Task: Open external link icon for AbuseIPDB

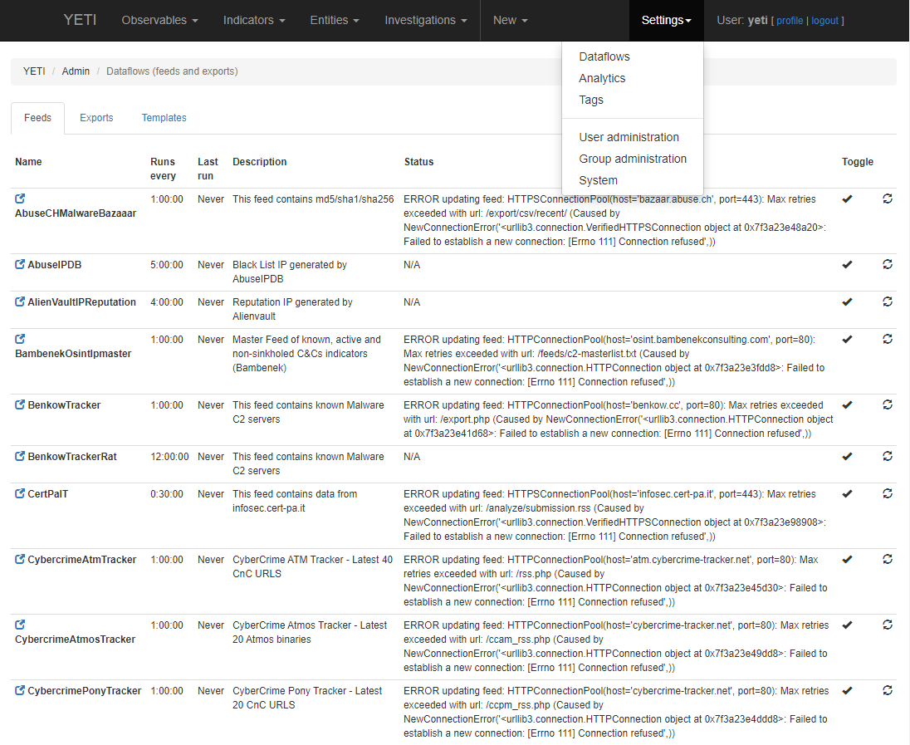Action: click(x=20, y=264)
